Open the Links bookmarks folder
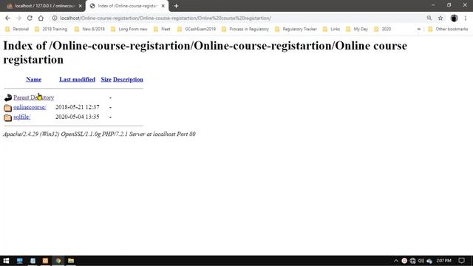Screen dimensions: 473x266 [331, 29]
